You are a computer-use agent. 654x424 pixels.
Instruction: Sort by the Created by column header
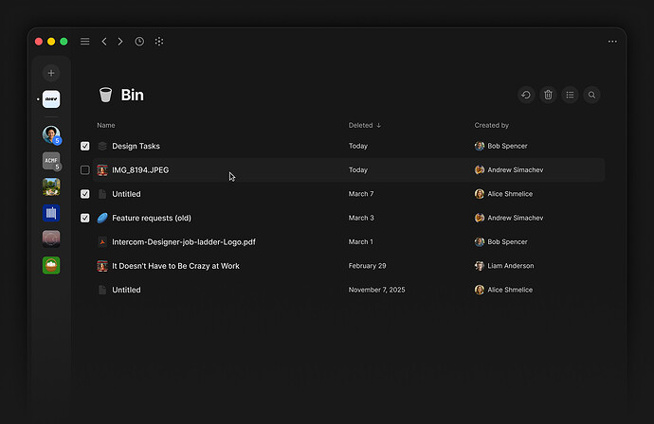coord(491,125)
